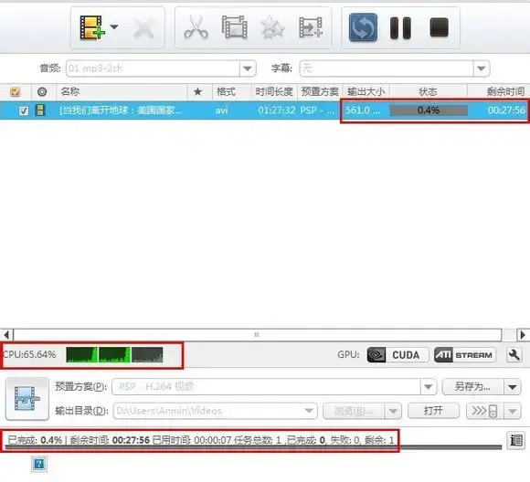Click the stars effects icon
Viewport: 530px width, 482px height.
tap(272, 27)
